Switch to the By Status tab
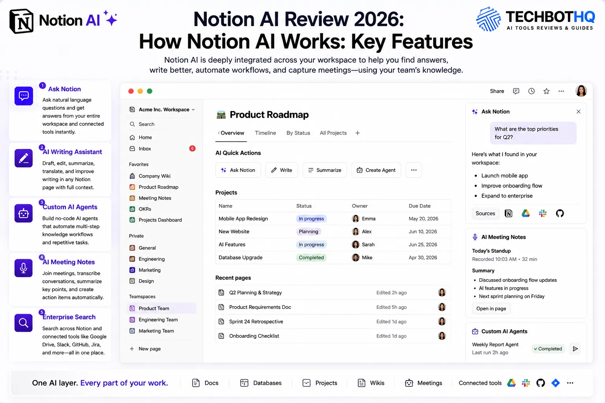Image resolution: width=605 pixels, height=403 pixels. [298, 133]
